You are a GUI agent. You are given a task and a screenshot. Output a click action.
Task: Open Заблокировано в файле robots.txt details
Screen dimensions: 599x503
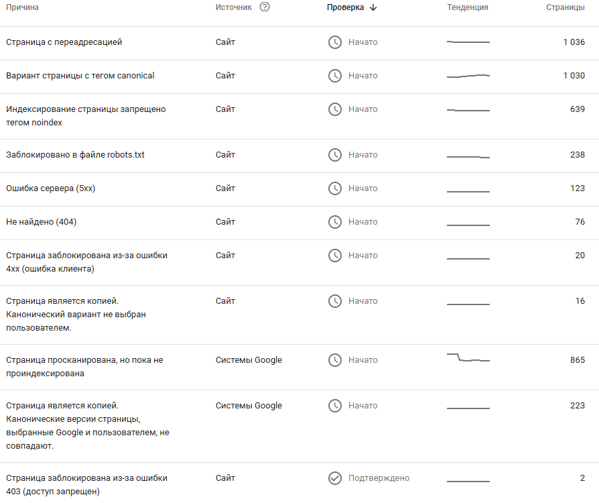point(75,155)
